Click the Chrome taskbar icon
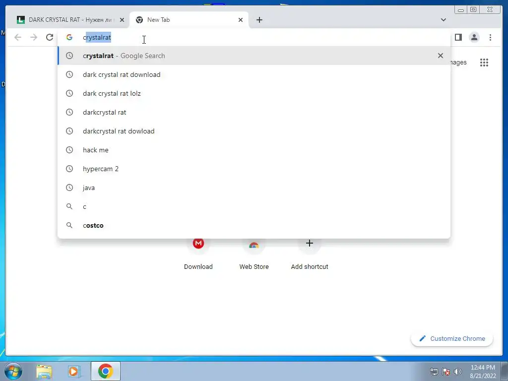The height and width of the screenshot is (381, 508). (105, 371)
